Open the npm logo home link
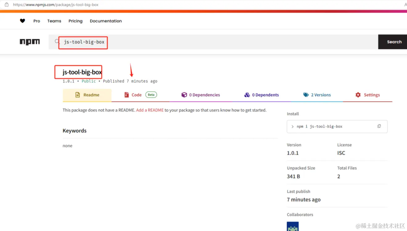Viewport: 407px width, 231px height. 30,42
